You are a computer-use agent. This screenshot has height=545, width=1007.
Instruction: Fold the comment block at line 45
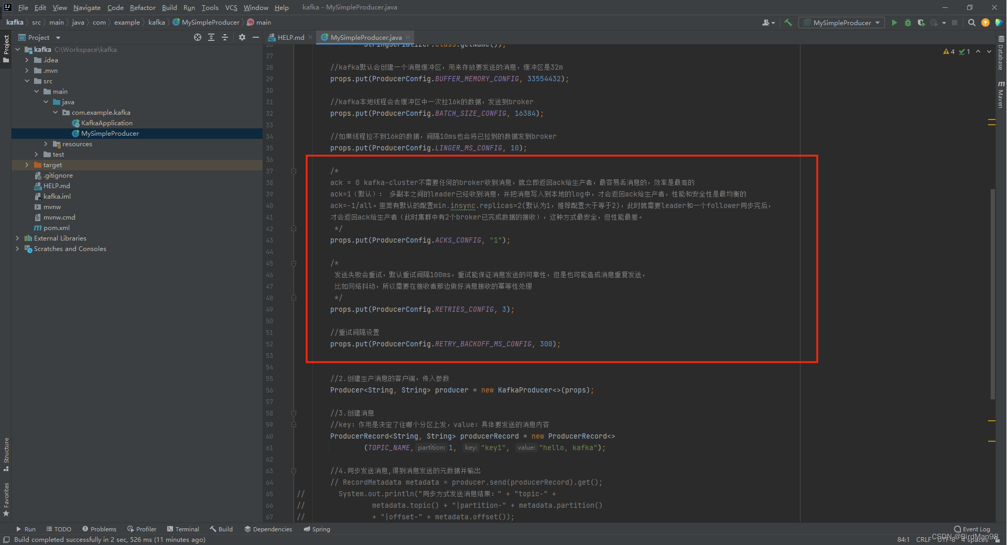coord(294,264)
